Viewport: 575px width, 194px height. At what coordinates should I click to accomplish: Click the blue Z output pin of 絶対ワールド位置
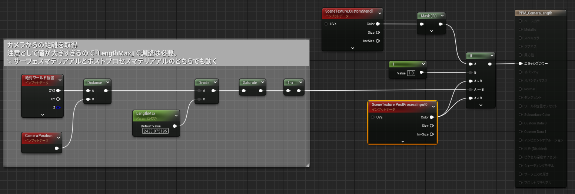[58, 107]
